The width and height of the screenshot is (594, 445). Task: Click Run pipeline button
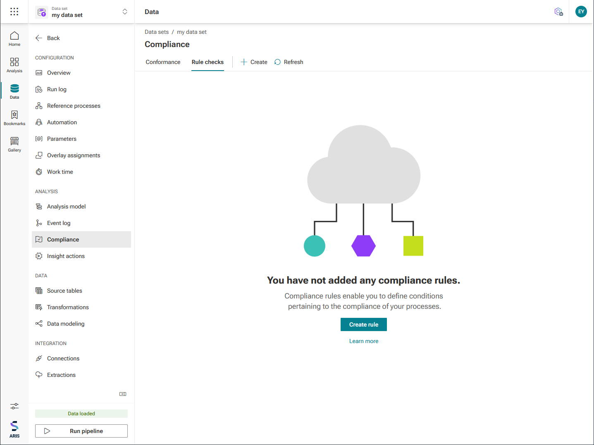81,431
